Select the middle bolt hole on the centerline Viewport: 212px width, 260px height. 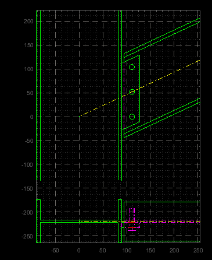(x=132, y=92)
